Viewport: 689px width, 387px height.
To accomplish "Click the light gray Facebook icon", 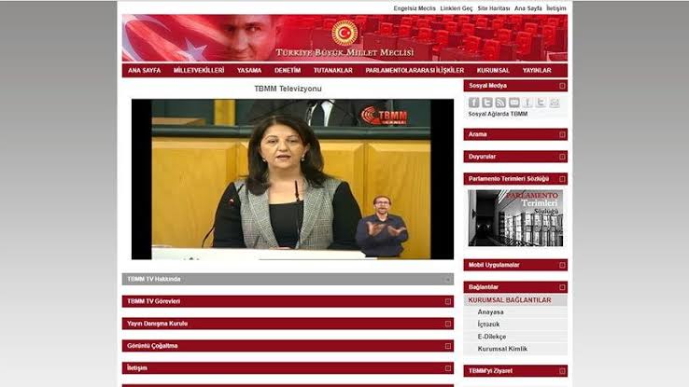I will (527, 103).
